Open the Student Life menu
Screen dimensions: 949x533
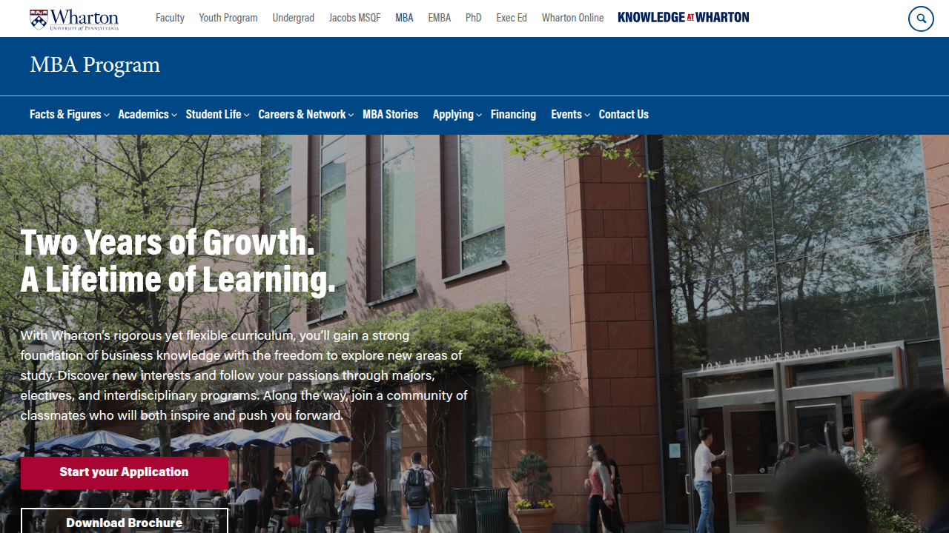pyautogui.click(x=214, y=115)
